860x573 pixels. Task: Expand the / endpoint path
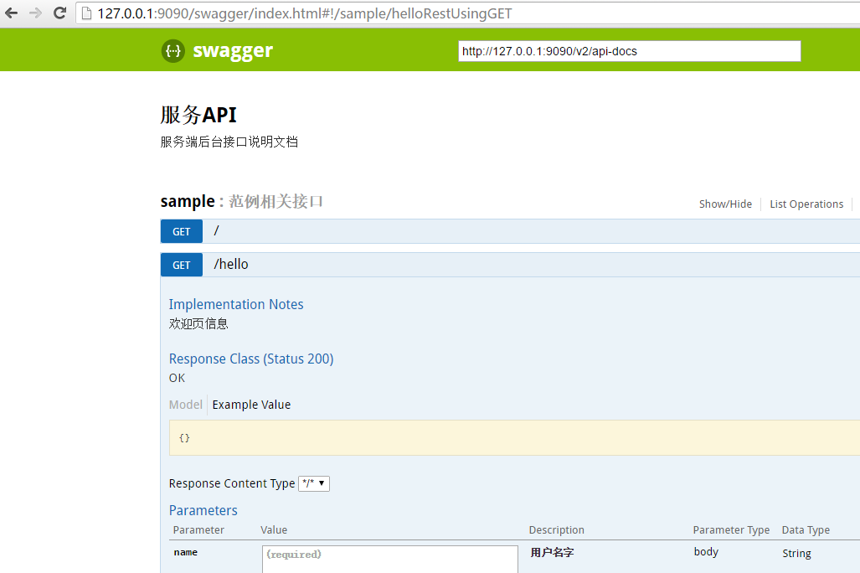click(x=216, y=230)
